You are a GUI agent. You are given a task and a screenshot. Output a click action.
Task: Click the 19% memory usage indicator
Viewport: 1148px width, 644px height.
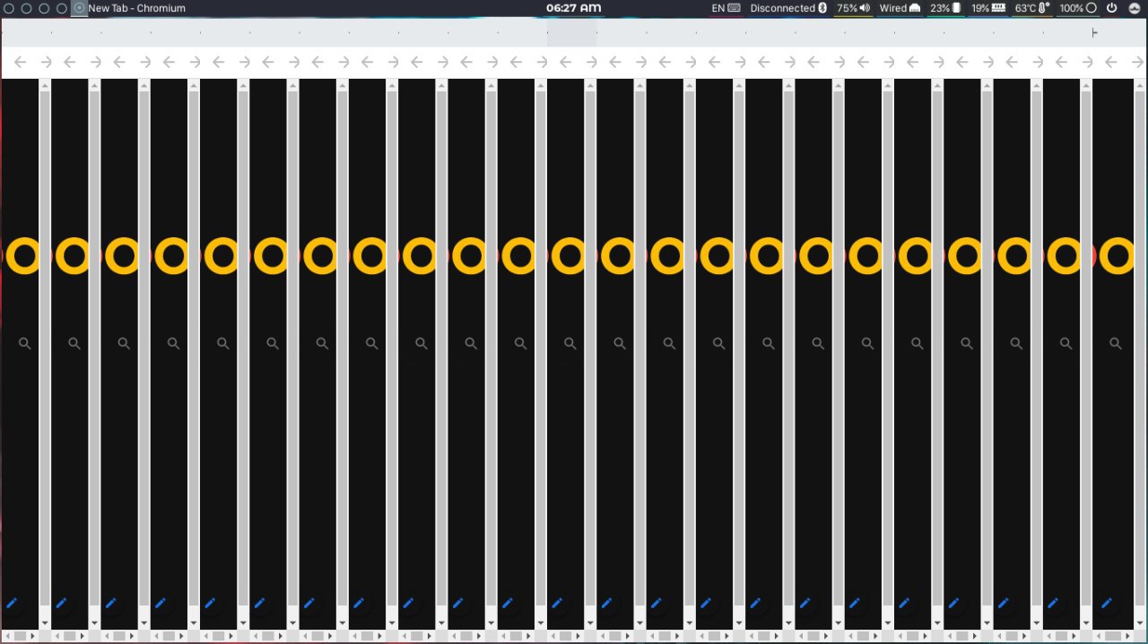pos(988,8)
